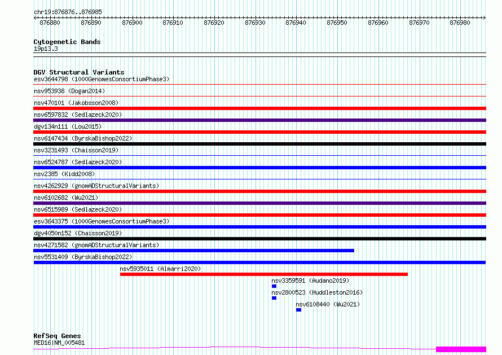The image size is (502, 355).
Task: Click the Cytogenetic Bands track heading
Action: pos(67,42)
